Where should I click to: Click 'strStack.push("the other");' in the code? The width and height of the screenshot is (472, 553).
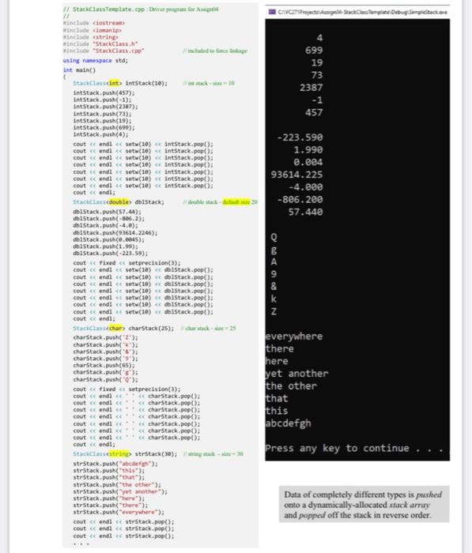click(x=117, y=484)
